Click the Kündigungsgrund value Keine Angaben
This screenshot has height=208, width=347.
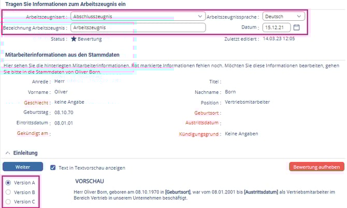(x=241, y=134)
